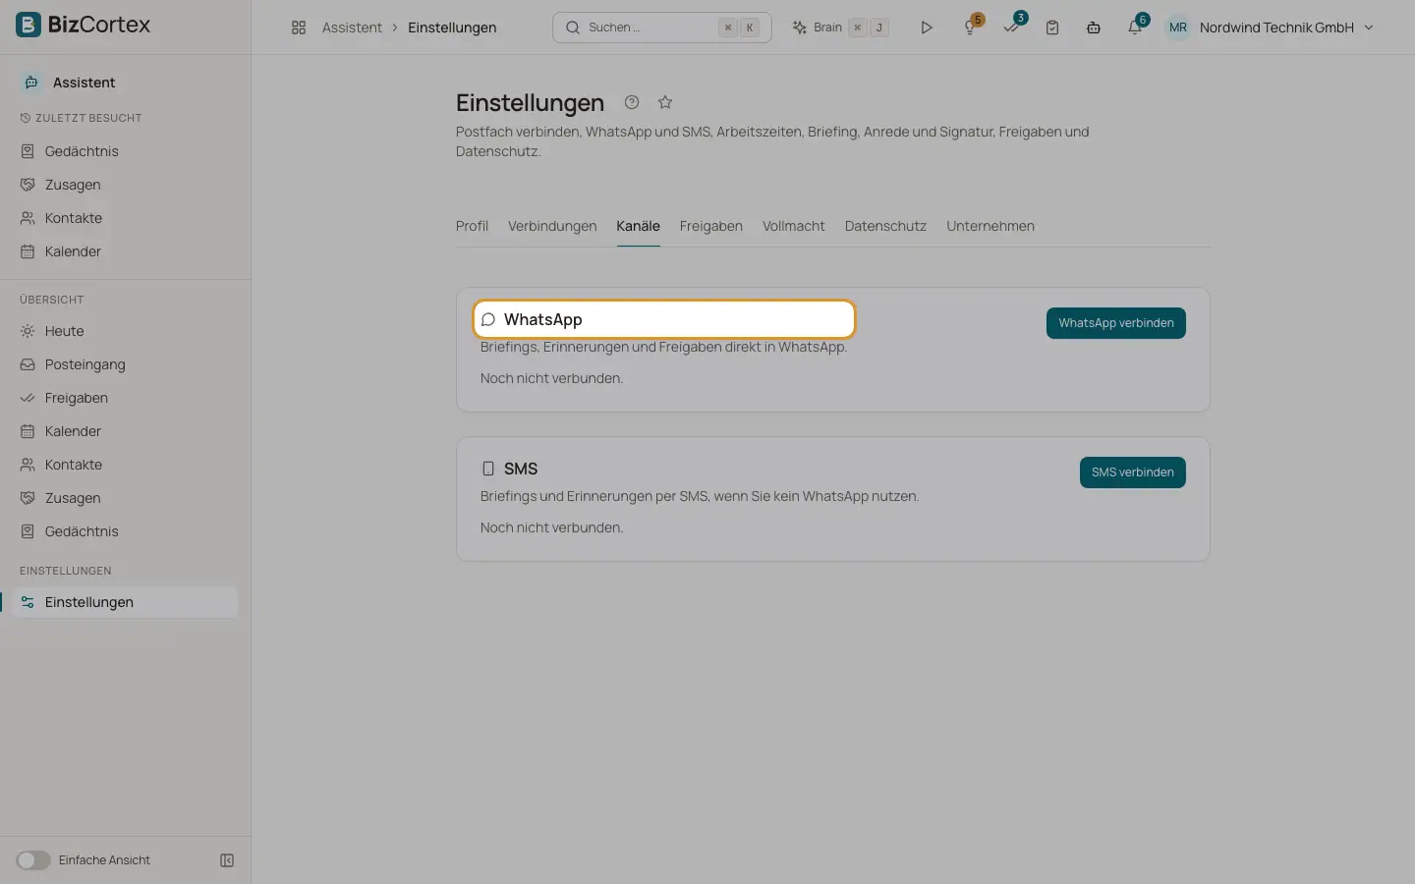Switch to the Unternehmen tab
This screenshot has width=1415, height=884.
pyautogui.click(x=990, y=226)
